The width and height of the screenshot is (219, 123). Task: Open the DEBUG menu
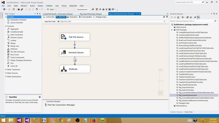pyautogui.click(x=40, y=6)
